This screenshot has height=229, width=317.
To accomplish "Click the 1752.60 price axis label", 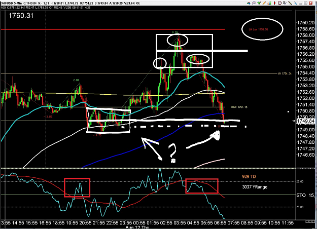I will click(x=306, y=92).
